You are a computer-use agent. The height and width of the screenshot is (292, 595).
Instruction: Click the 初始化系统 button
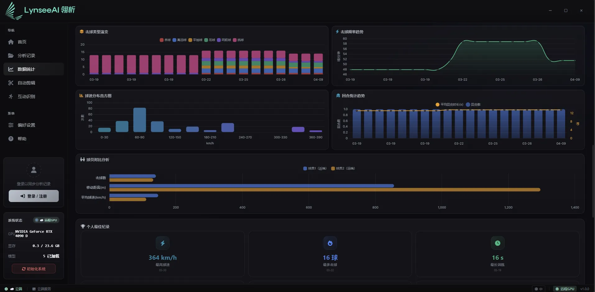tap(34, 269)
